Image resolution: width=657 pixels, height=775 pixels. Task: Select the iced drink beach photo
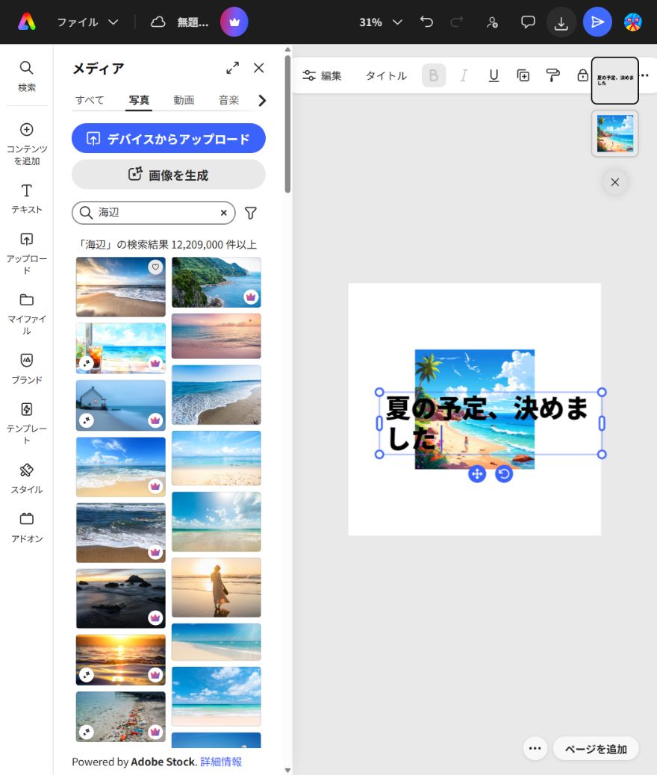pos(121,348)
